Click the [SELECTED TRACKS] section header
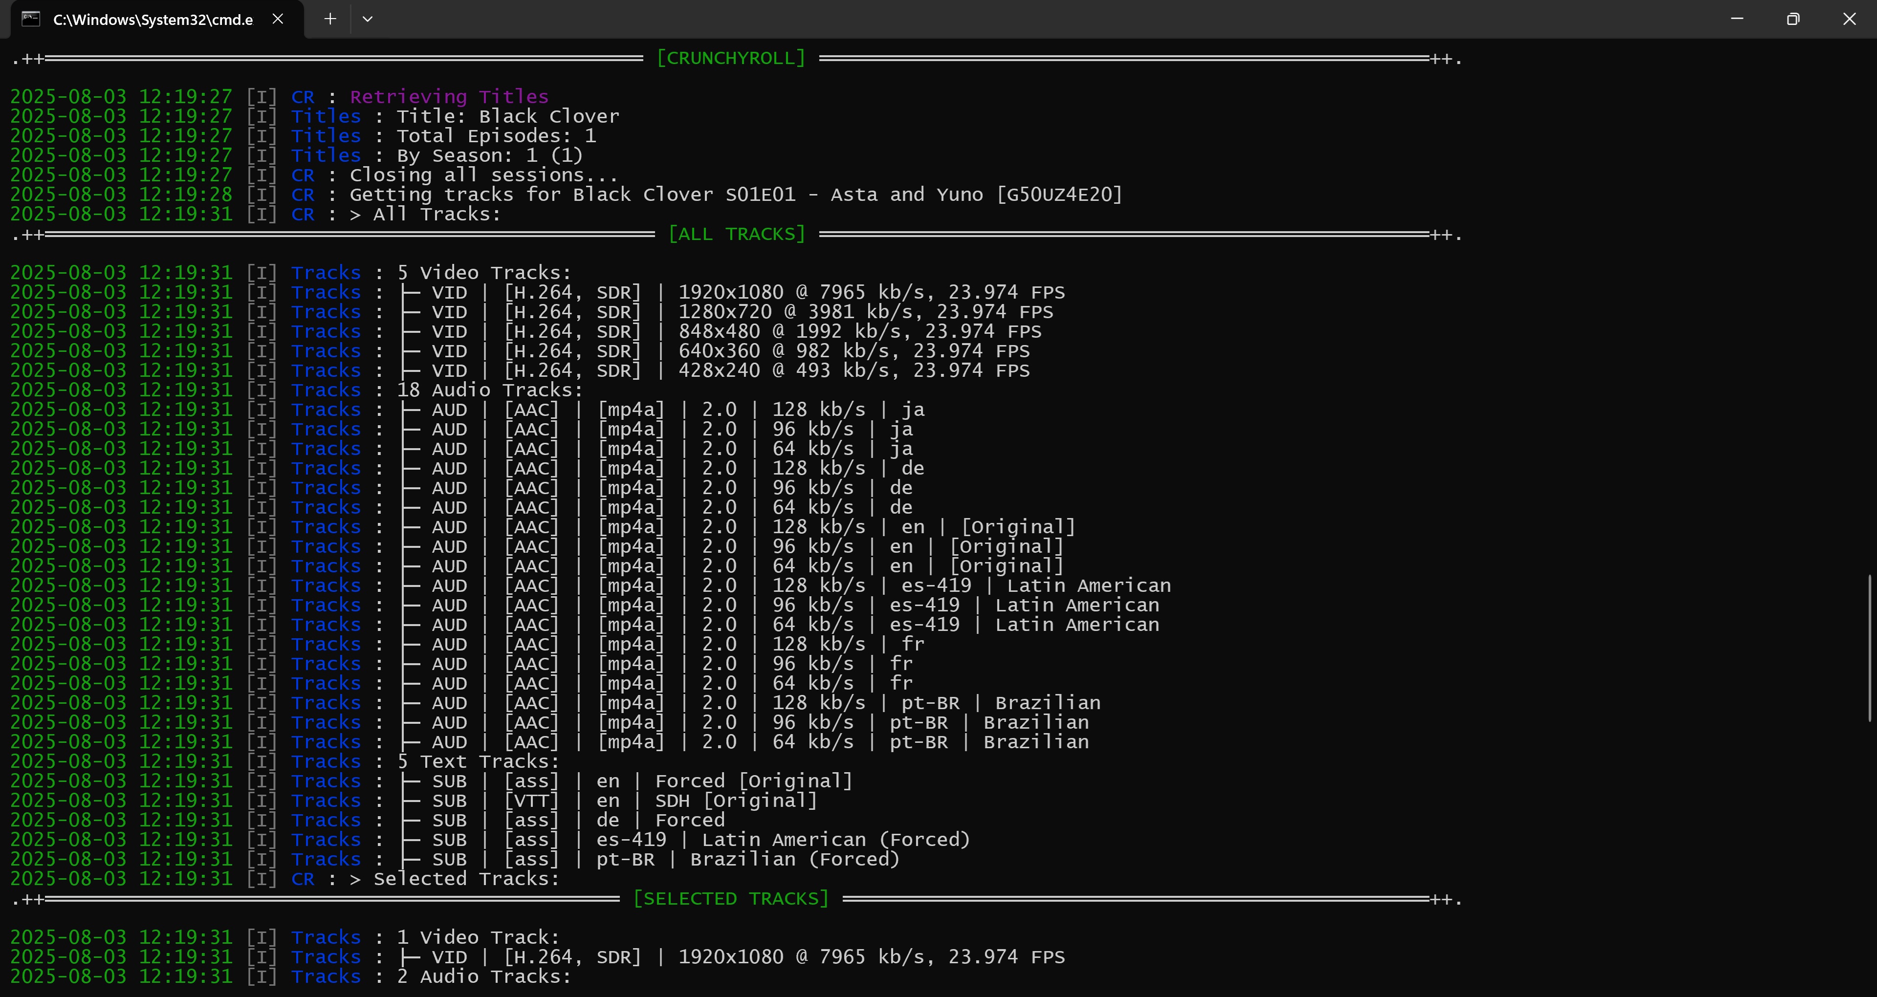1877x997 pixels. (x=731, y=899)
